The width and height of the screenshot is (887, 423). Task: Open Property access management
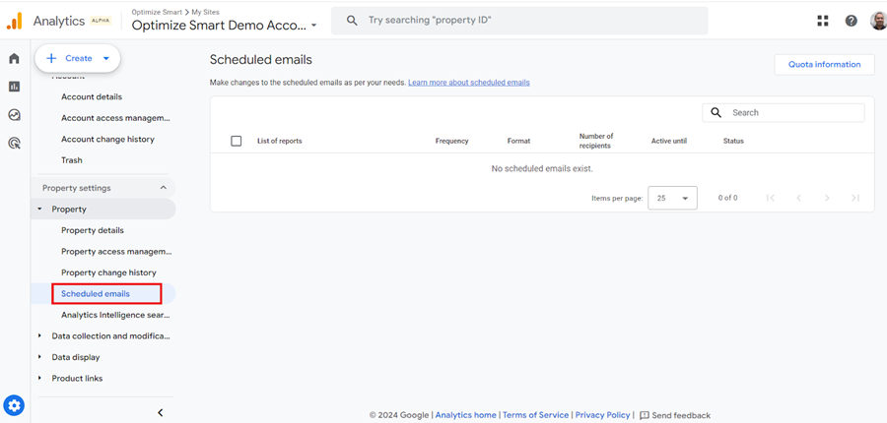point(116,251)
